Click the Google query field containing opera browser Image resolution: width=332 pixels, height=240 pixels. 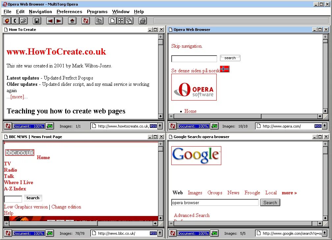[x=215, y=203]
